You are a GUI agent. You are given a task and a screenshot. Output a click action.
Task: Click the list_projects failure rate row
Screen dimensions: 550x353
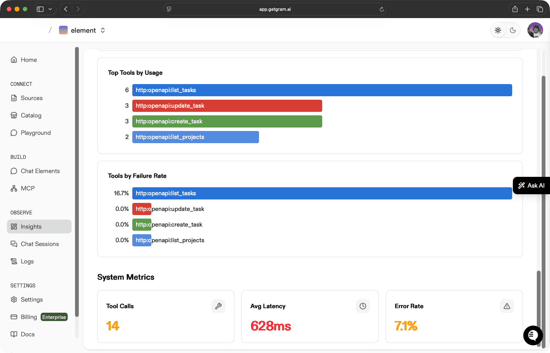click(x=310, y=240)
